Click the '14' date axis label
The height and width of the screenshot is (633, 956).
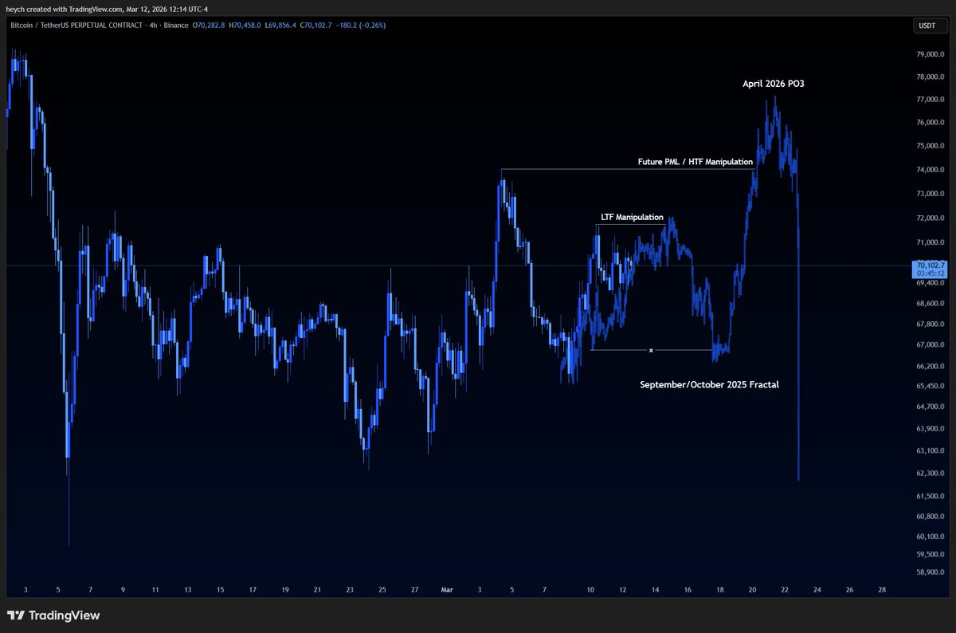(655, 590)
